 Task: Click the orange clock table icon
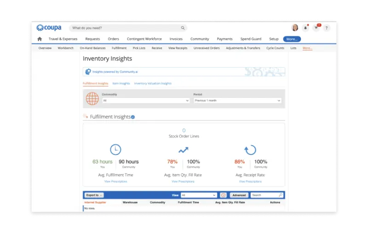[223, 195]
